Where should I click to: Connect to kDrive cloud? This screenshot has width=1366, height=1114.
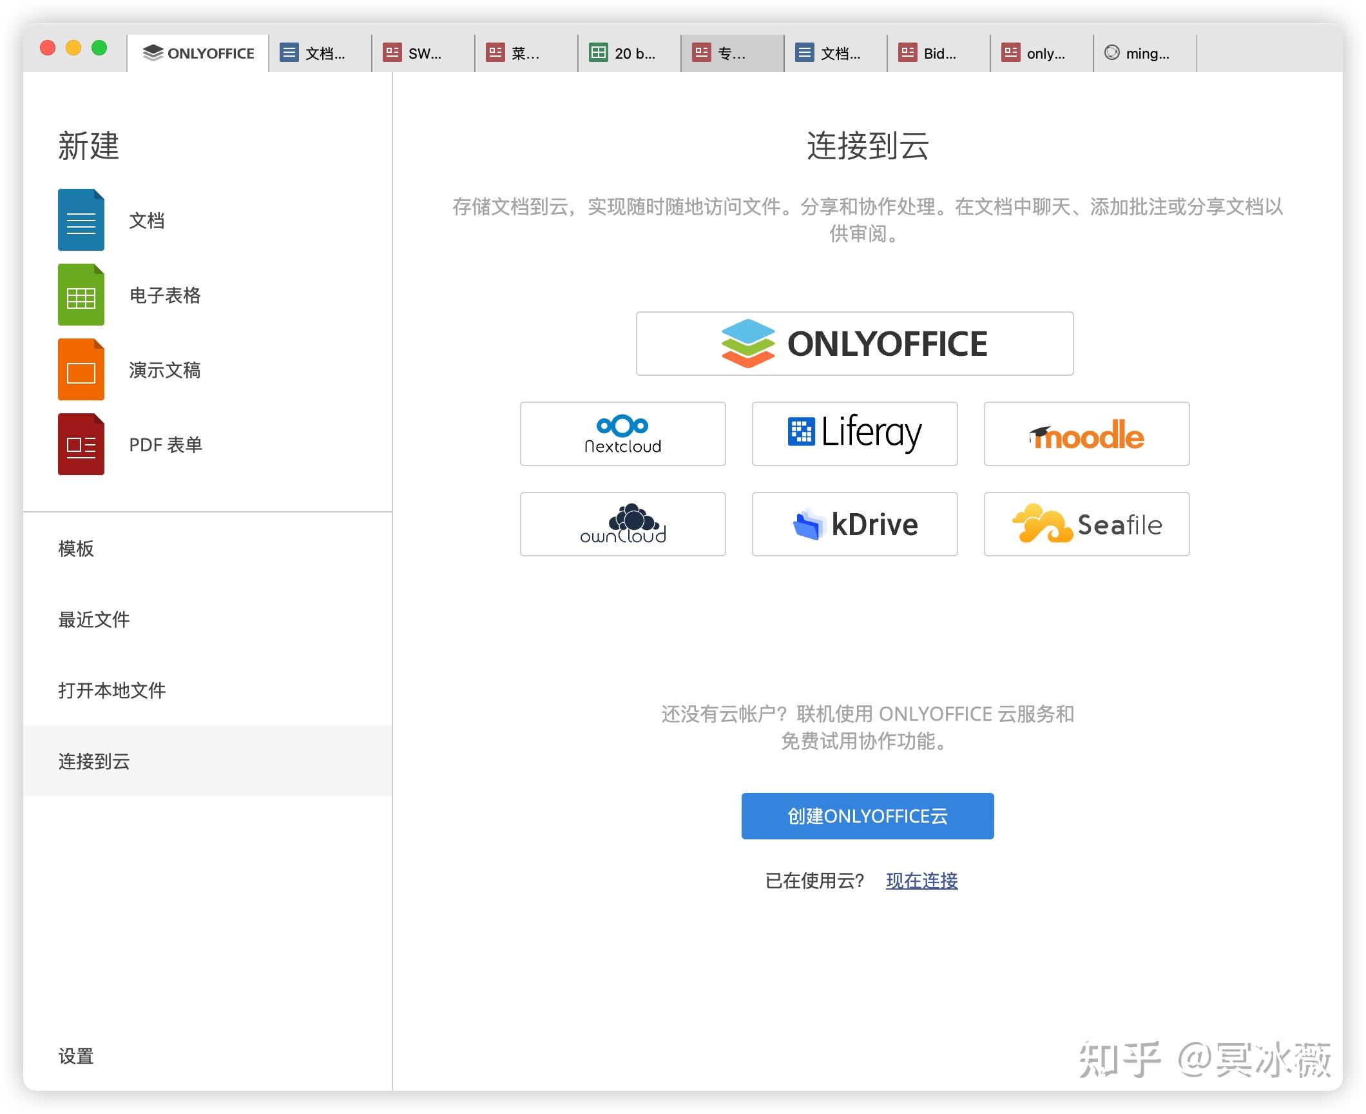[x=854, y=523]
